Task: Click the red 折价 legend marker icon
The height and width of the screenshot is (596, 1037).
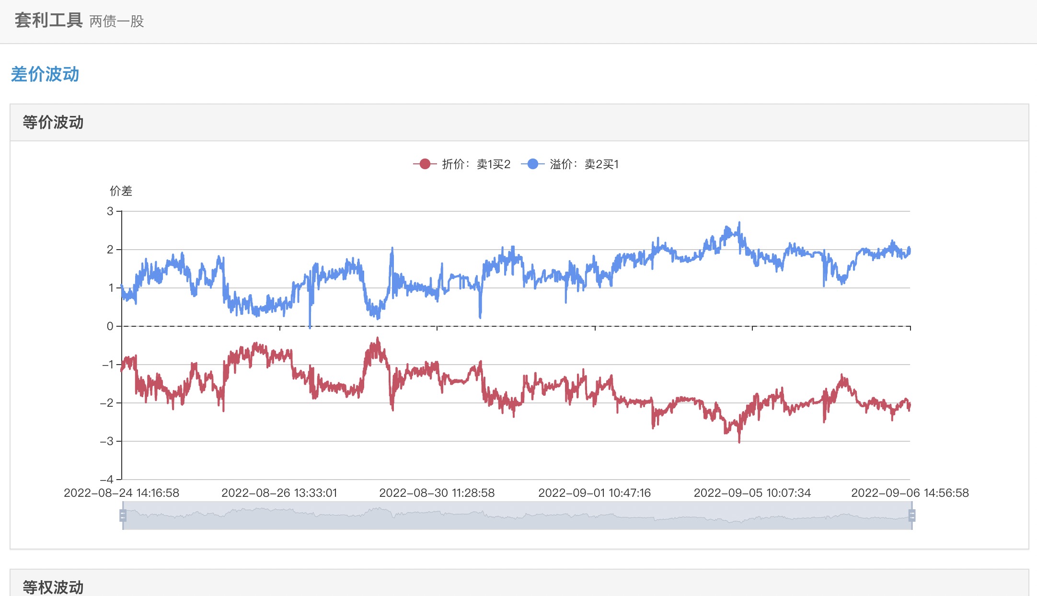Action: tap(425, 164)
